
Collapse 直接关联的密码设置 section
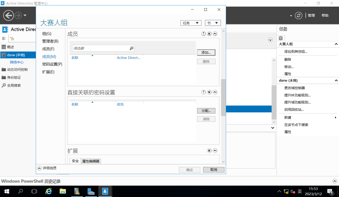pyautogui.click(x=215, y=92)
